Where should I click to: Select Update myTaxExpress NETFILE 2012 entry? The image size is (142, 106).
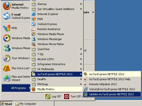point(112,94)
